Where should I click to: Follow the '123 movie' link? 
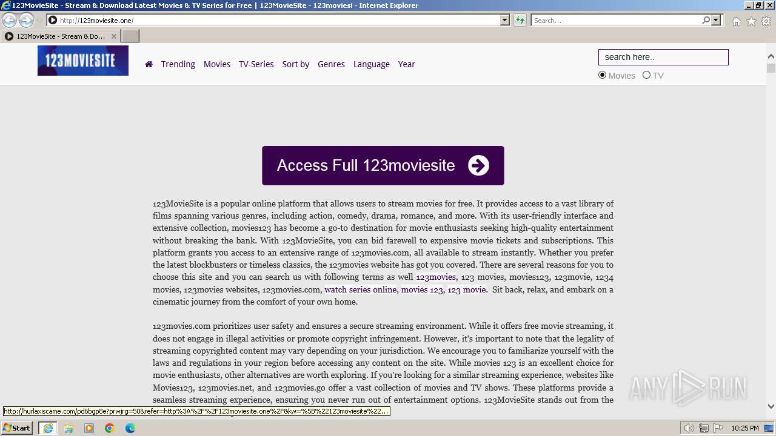(x=467, y=289)
